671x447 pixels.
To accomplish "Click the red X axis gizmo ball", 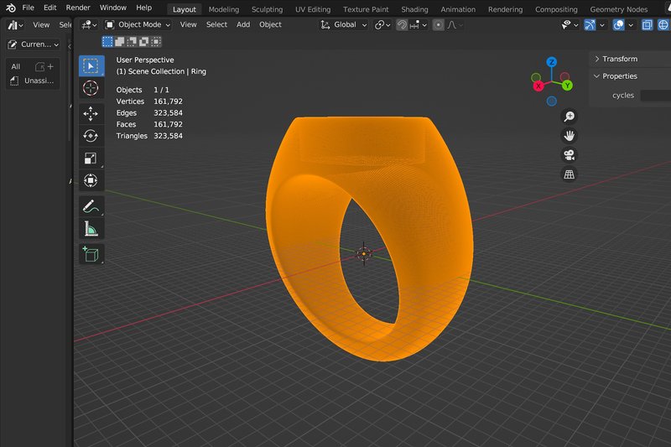I will tap(538, 86).
